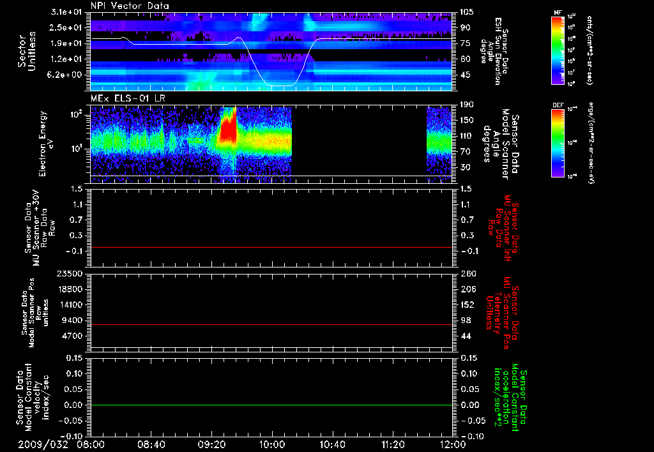The image size is (654, 452).
Task: Click the '3.1e+01' sector axis value
Action: click(66, 12)
